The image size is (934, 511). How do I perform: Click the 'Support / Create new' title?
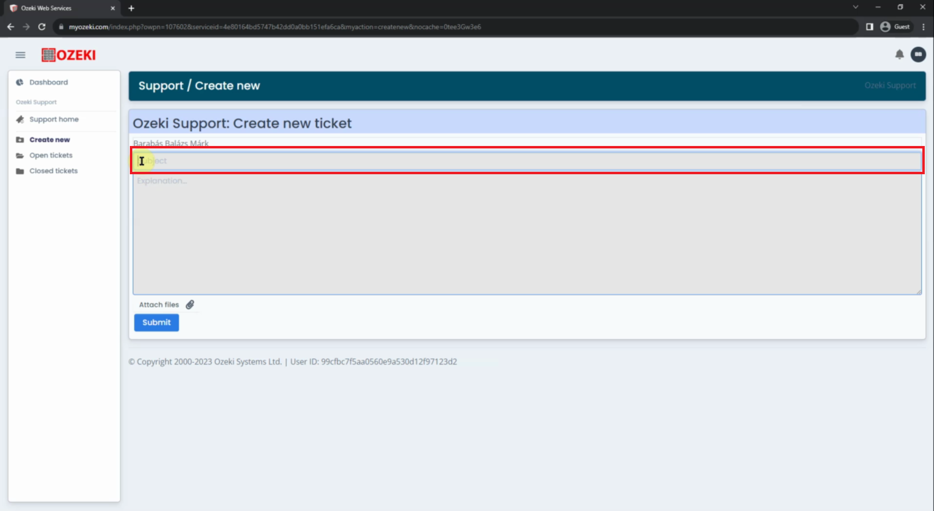click(199, 86)
